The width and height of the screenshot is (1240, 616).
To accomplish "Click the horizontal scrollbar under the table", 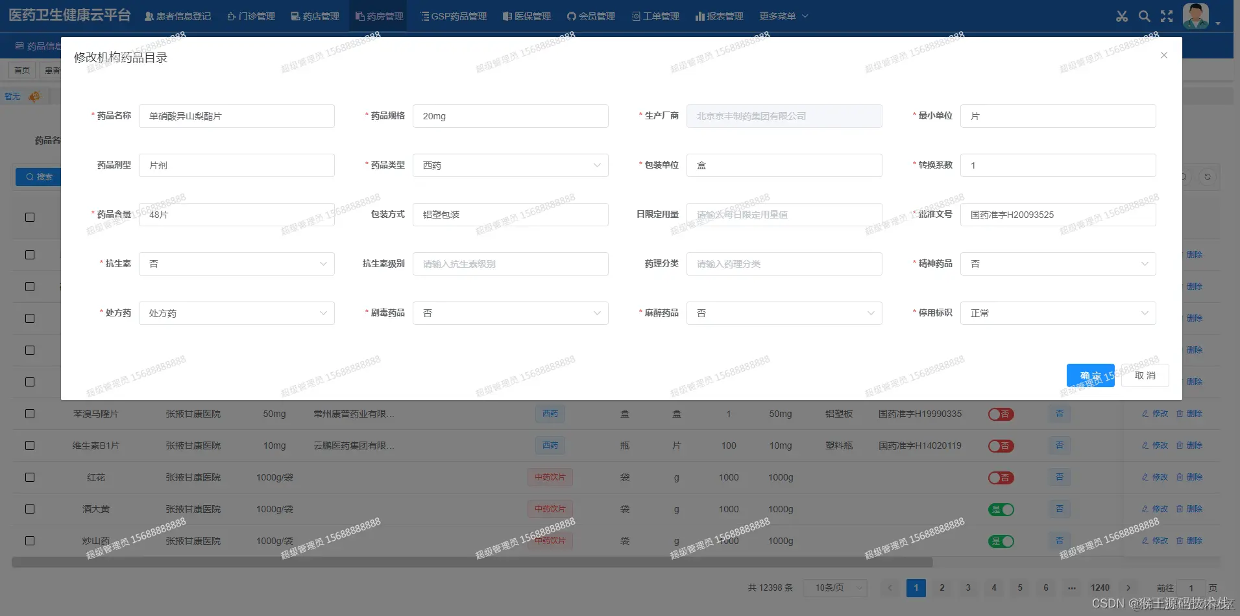I will pyautogui.click(x=472, y=562).
